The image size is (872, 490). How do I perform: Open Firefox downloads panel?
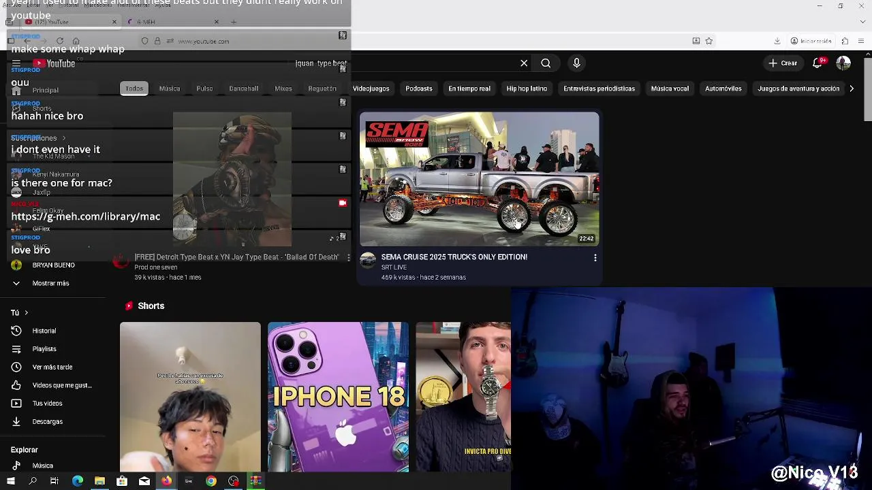point(777,41)
